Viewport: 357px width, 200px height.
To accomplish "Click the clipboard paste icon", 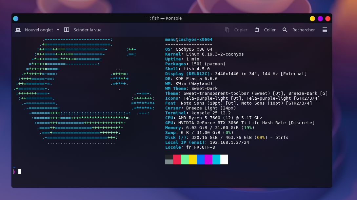I will 257,30.
